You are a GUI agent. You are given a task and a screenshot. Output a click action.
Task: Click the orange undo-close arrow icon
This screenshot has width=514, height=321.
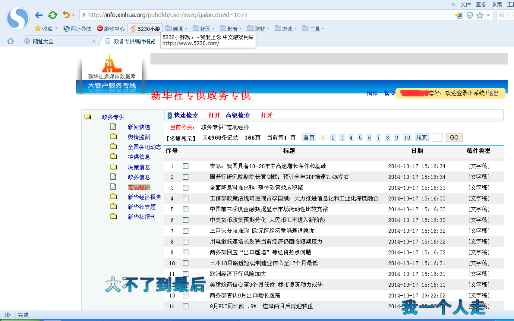coord(66,15)
